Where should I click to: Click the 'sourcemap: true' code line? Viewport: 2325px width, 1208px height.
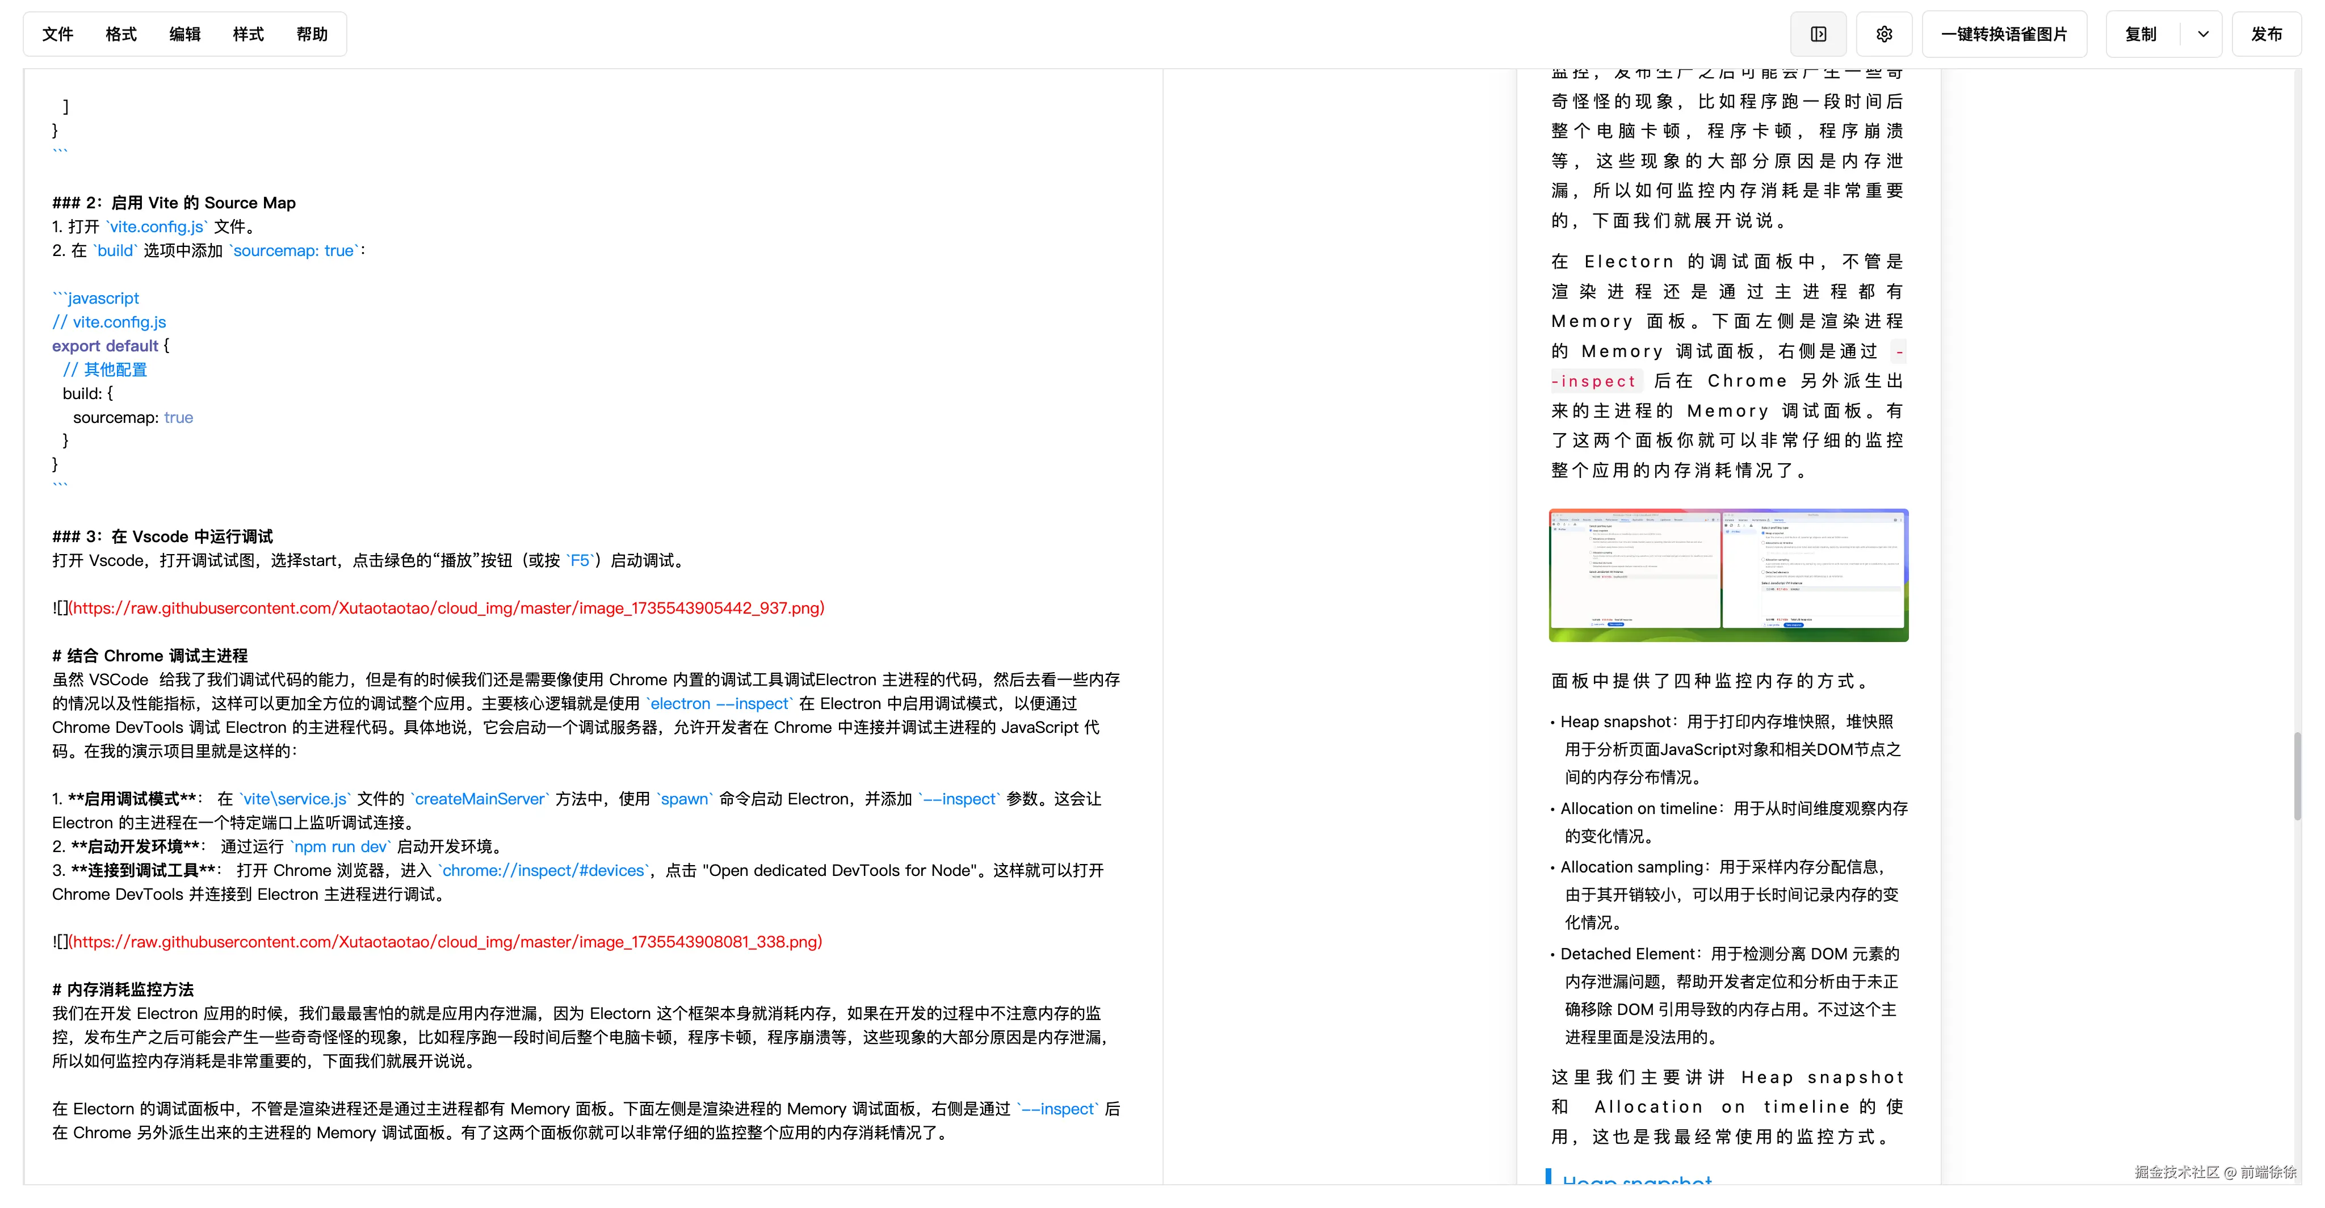tap(133, 417)
